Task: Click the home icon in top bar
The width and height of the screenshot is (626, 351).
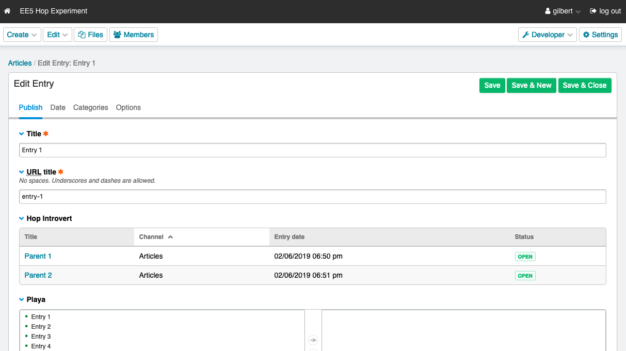Action: [x=7, y=11]
